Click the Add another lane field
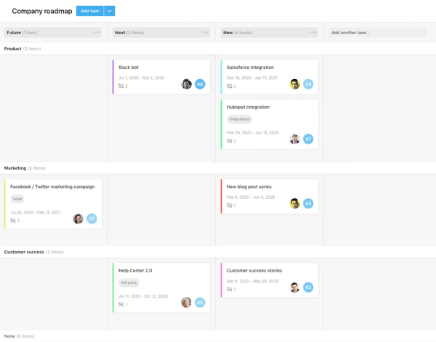Viewport: 436px width, 342px height. pyautogui.click(x=377, y=33)
